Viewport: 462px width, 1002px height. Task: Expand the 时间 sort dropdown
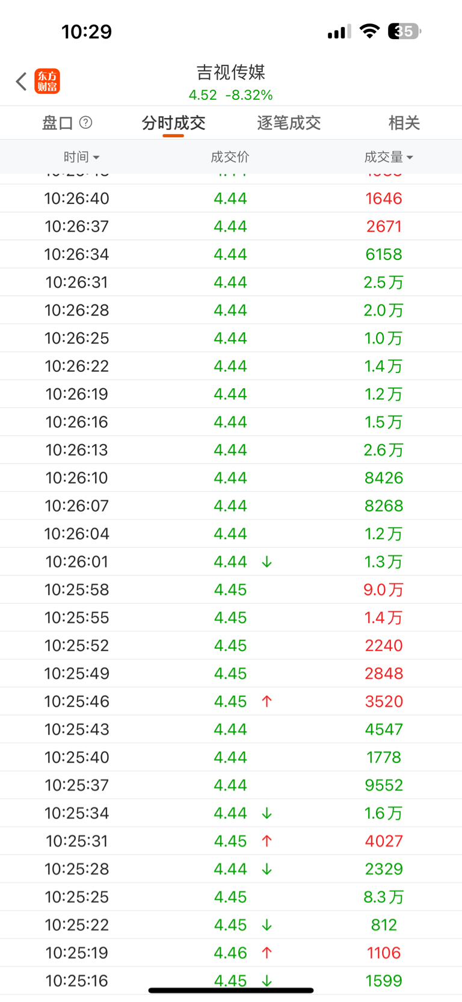pyautogui.click(x=82, y=157)
